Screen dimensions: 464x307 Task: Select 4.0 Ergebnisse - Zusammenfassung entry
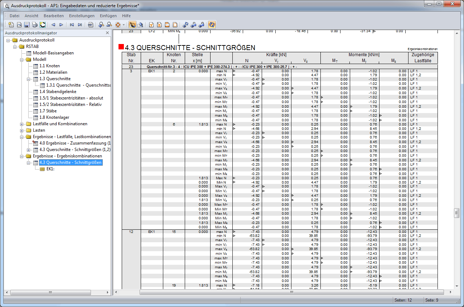[x=75, y=143]
